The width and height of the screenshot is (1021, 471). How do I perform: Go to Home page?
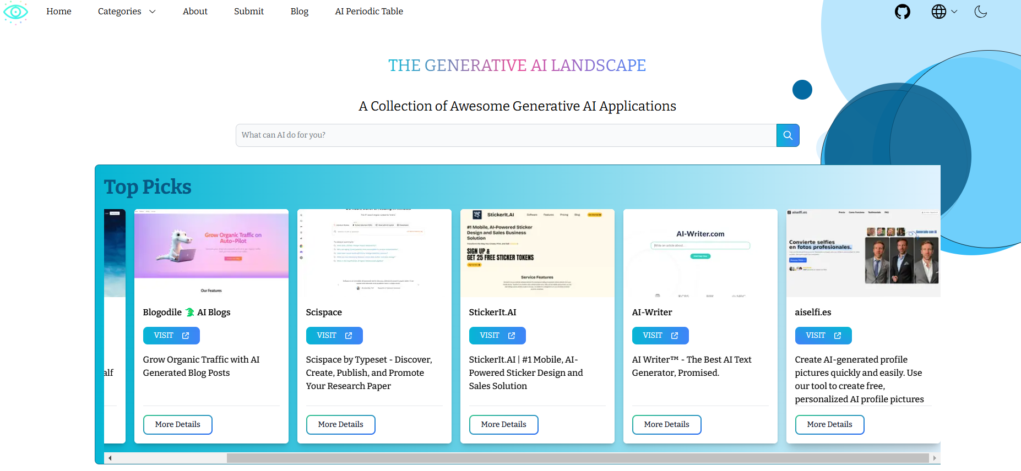click(x=59, y=12)
